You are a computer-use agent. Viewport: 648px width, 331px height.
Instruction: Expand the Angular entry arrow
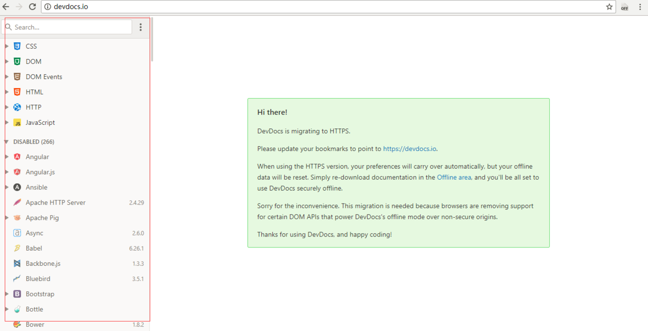tap(6, 157)
